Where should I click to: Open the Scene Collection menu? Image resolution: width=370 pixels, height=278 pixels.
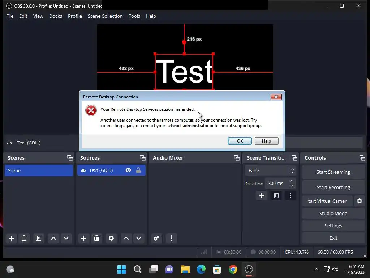(105, 16)
